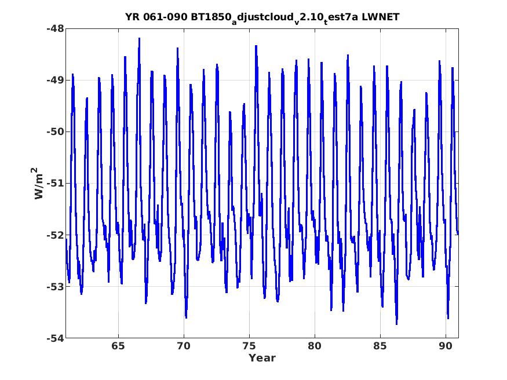
Task: Click the x-axis tick label 75
Action: tap(249, 346)
